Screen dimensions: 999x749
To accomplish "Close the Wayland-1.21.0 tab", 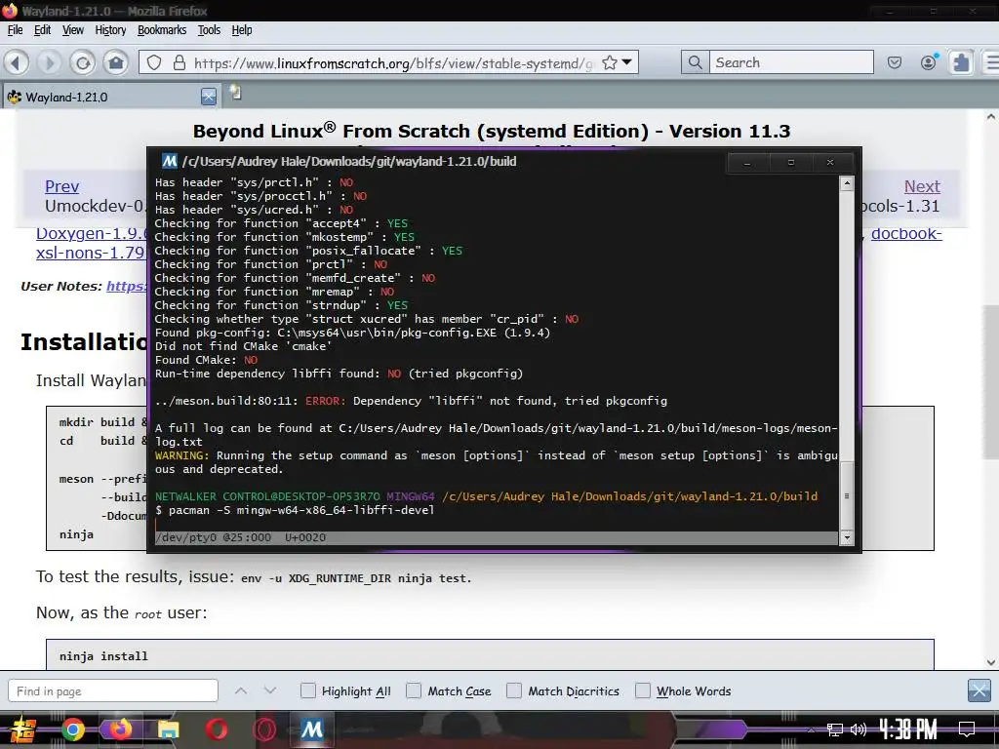I will point(209,97).
